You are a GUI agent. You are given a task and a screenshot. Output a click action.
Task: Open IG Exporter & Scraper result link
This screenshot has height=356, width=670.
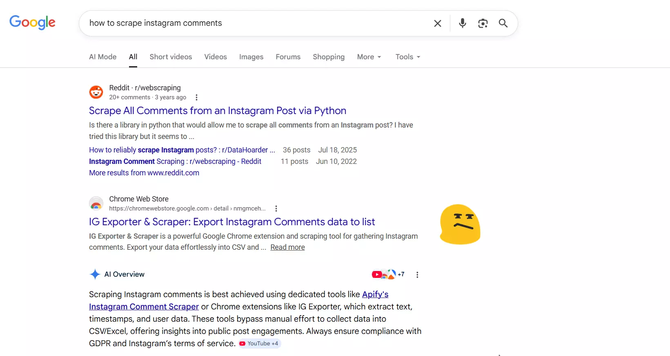click(x=231, y=222)
